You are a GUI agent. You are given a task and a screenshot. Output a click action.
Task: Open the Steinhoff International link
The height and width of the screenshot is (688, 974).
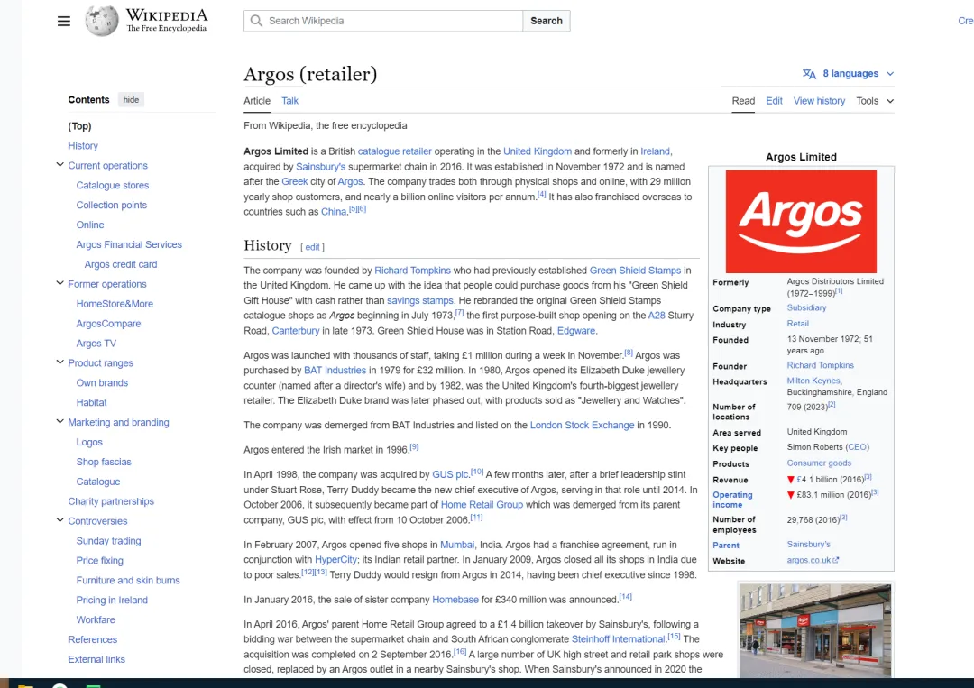click(618, 639)
